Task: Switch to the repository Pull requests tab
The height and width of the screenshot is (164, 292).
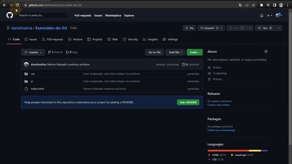Action: click(52, 40)
